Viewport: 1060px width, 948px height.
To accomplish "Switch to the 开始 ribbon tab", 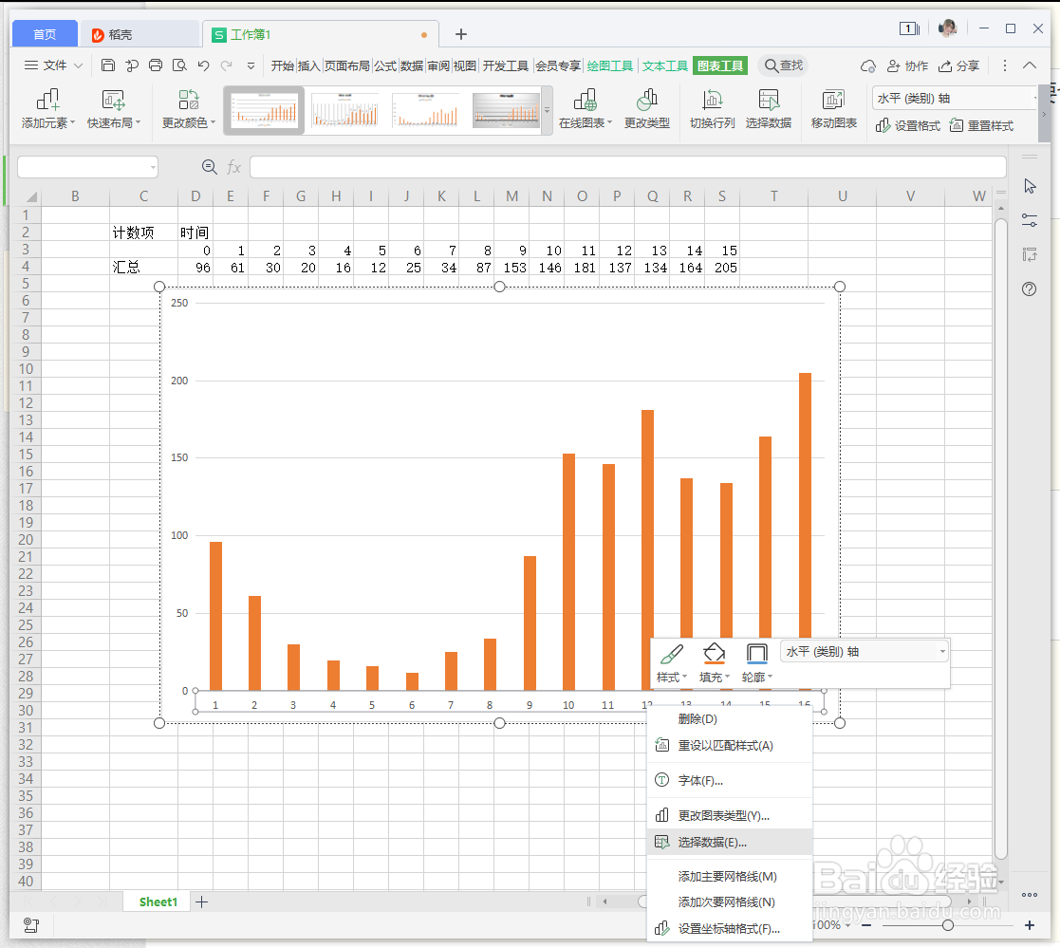I will pyautogui.click(x=283, y=65).
